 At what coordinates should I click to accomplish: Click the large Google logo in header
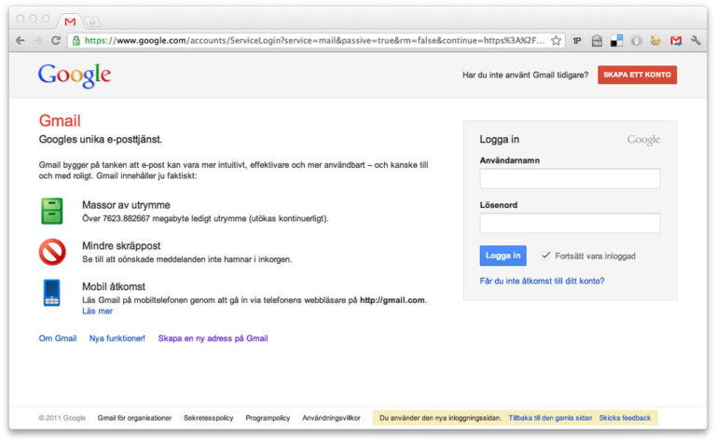click(x=75, y=76)
